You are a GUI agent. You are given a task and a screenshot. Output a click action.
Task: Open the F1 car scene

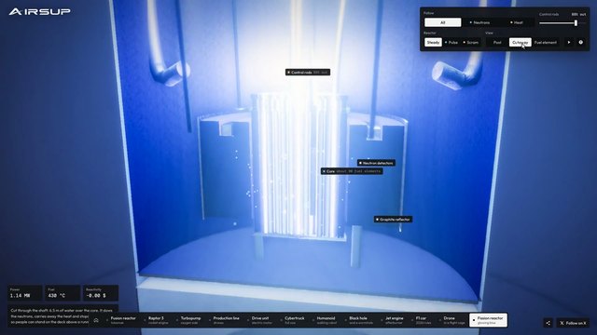coord(423,320)
